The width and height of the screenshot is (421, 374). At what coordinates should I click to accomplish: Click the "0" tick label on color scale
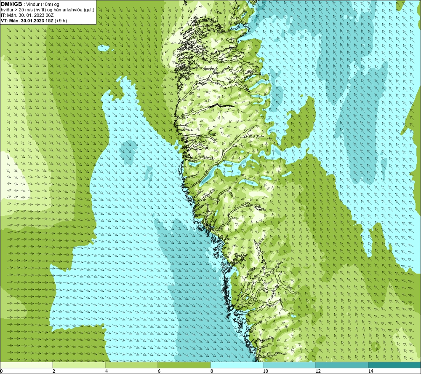coord(1,371)
